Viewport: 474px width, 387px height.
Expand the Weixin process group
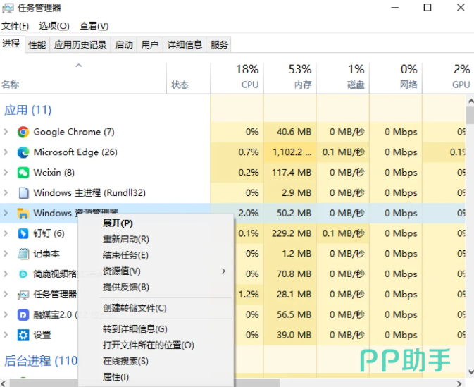6,172
